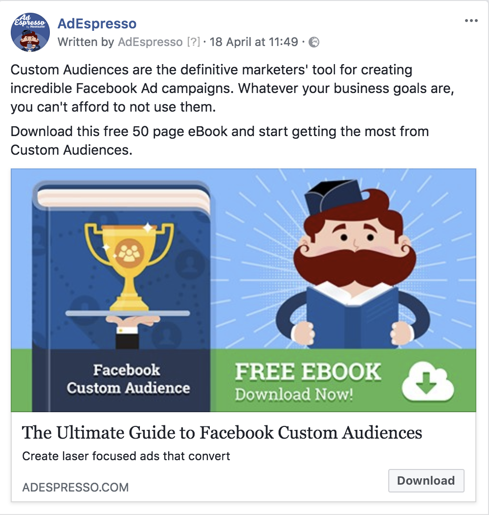Click the gray AdEspresso author link
This screenshot has height=515, width=489.
[x=150, y=42]
